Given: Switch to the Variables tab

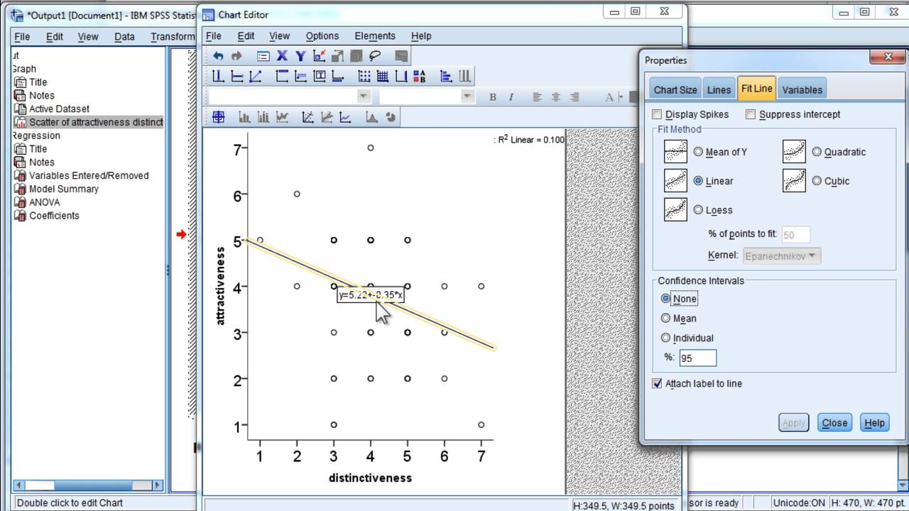Looking at the screenshot, I should (802, 89).
